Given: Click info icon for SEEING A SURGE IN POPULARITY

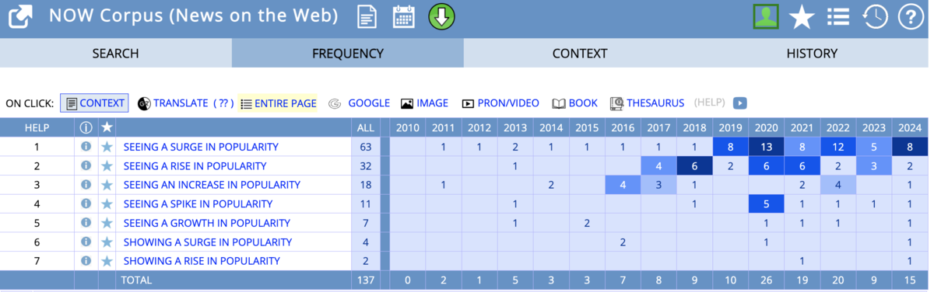Looking at the screenshot, I should [86, 147].
